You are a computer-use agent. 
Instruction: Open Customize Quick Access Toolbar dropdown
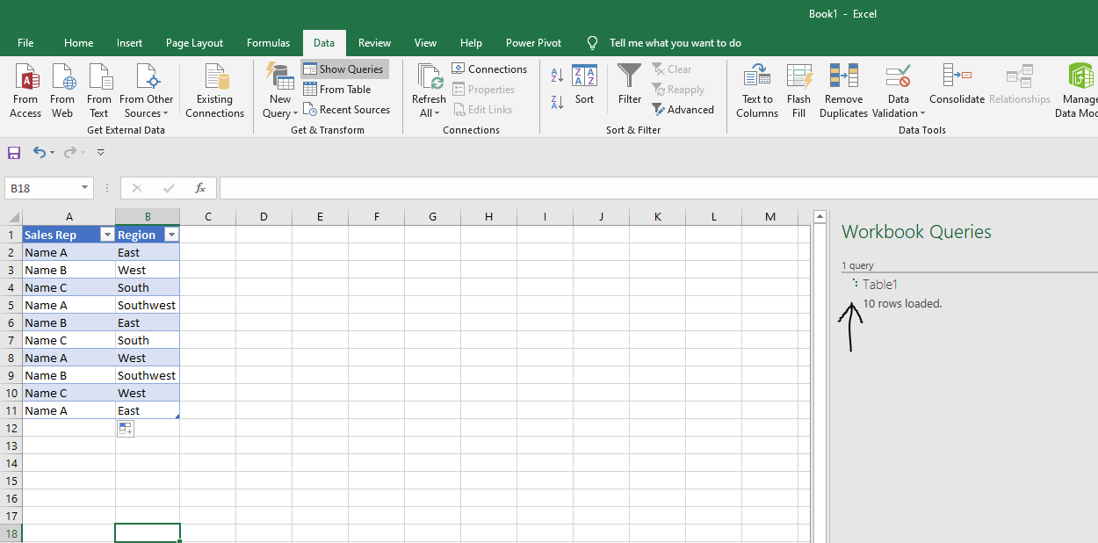pos(101,153)
